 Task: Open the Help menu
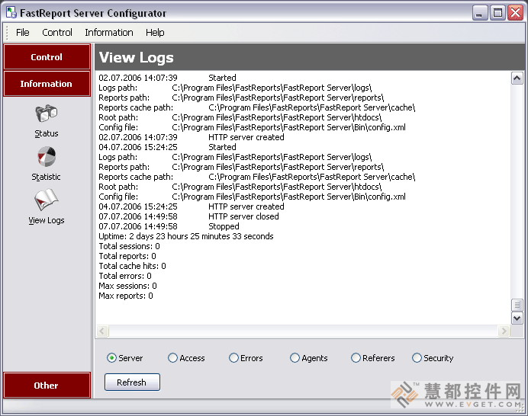click(155, 33)
